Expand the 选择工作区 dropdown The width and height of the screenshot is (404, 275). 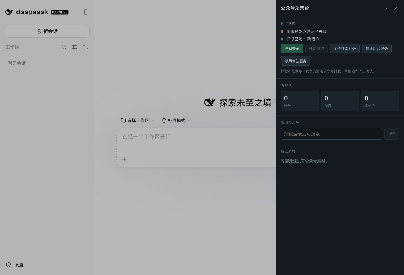[137, 120]
